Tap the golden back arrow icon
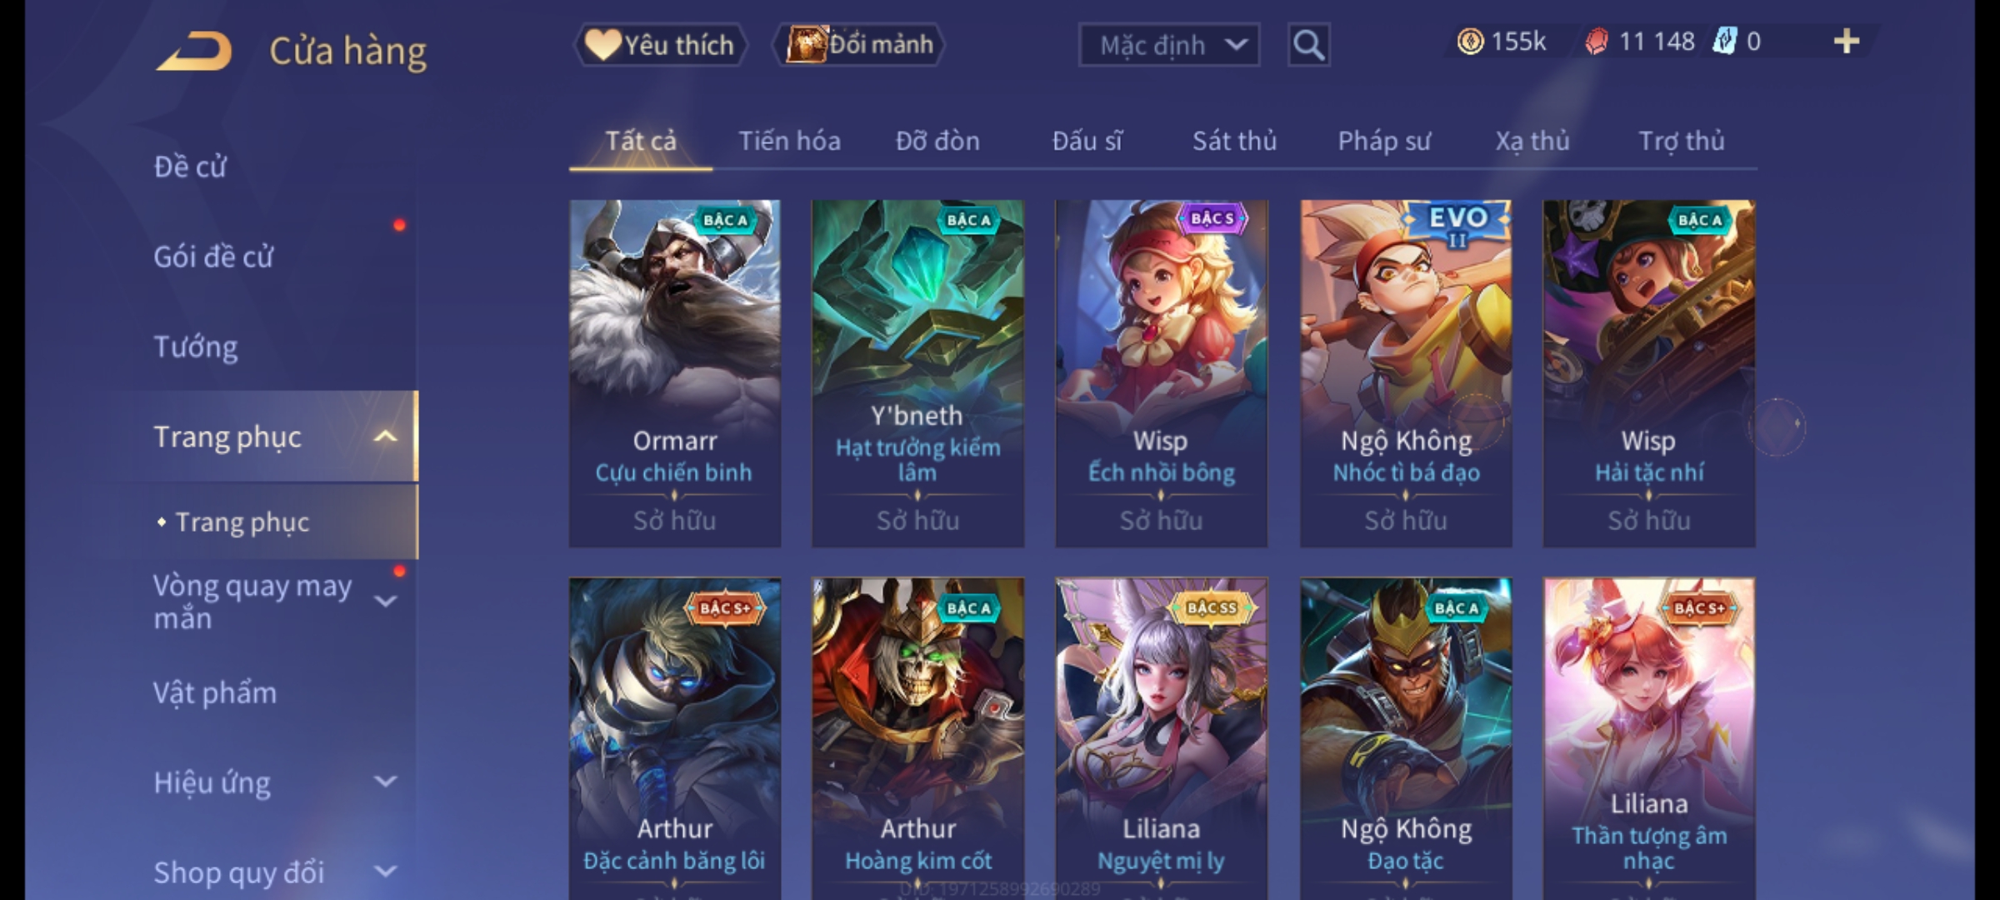Image resolution: width=2000 pixels, height=900 pixels. 193,51
